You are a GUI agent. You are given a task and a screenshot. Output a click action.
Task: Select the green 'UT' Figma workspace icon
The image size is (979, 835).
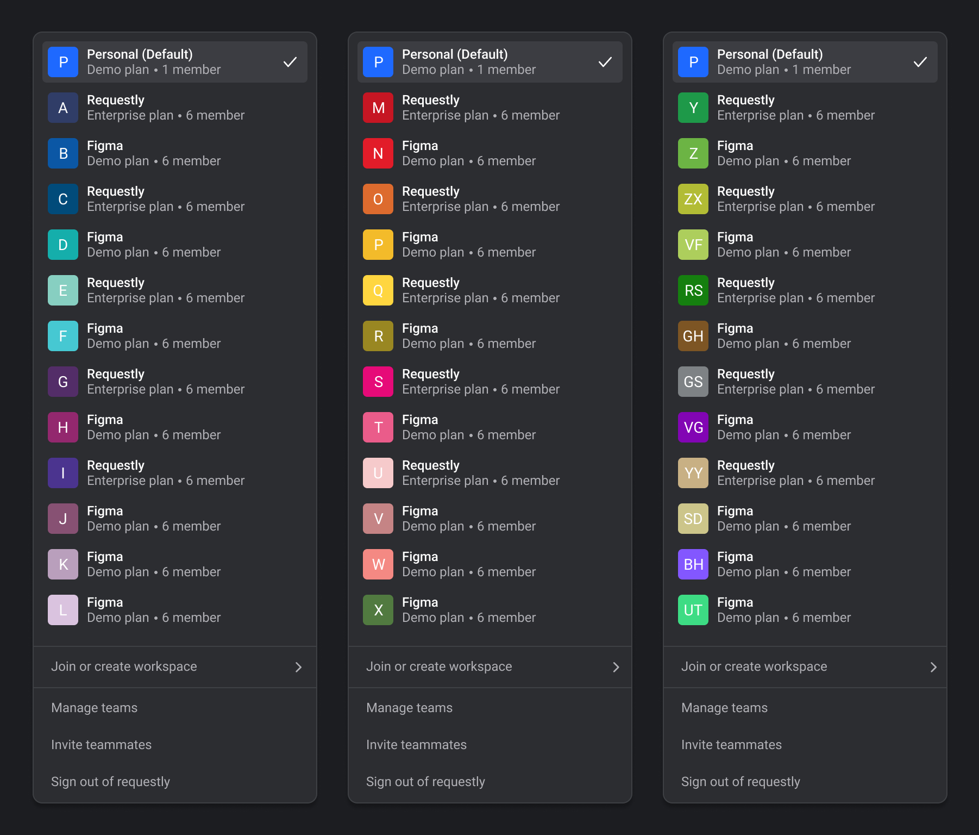point(693,610)
